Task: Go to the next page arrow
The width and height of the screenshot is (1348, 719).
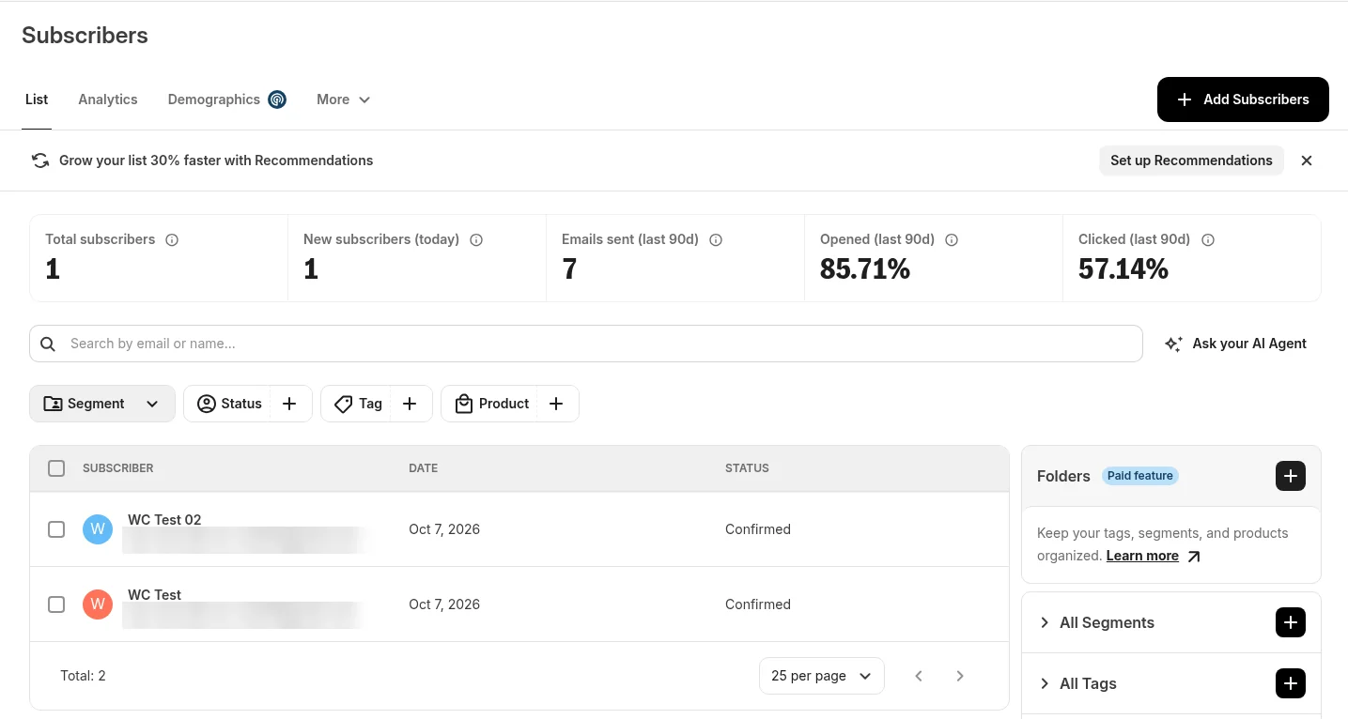Action: (x=960, y=676)
